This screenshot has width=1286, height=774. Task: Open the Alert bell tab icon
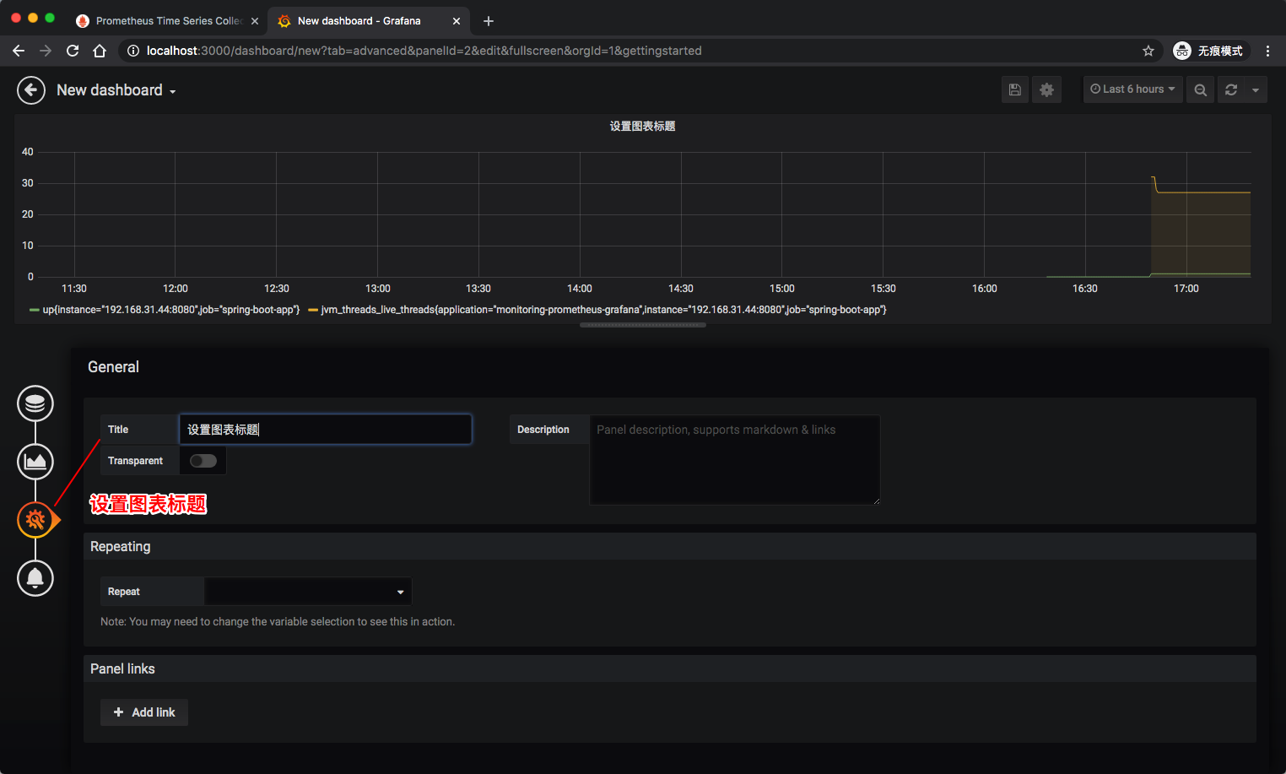35,578
